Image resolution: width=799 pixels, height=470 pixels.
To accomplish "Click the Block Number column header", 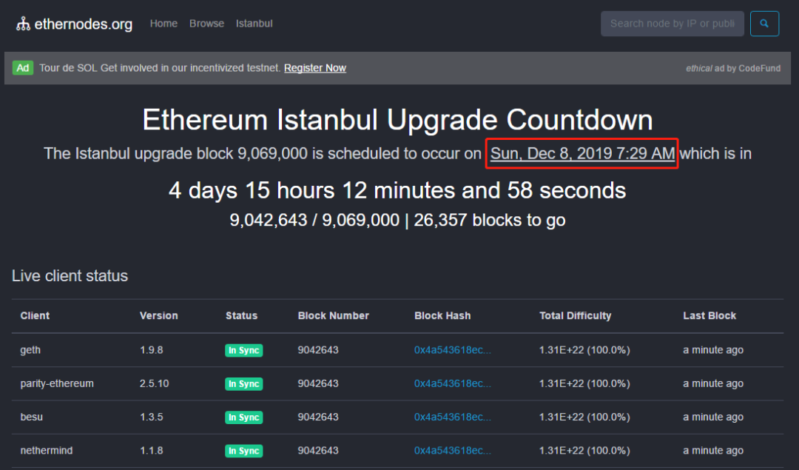I will point(333,315).
